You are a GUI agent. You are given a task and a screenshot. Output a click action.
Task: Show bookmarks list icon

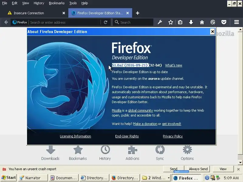click(x=180, y=22)
